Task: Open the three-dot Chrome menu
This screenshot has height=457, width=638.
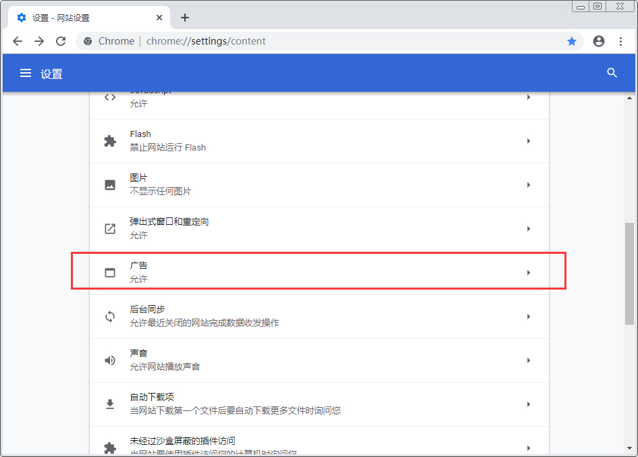Action: click(621, 41)
